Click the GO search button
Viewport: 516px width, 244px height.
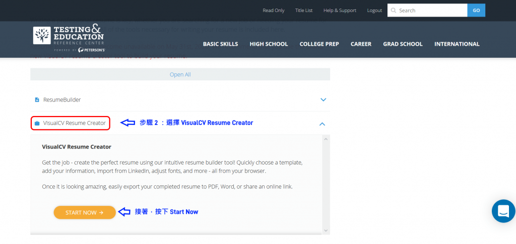click(476, 11)
